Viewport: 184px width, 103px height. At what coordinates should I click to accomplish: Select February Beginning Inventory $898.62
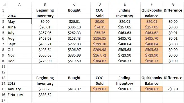pos(45,95)
